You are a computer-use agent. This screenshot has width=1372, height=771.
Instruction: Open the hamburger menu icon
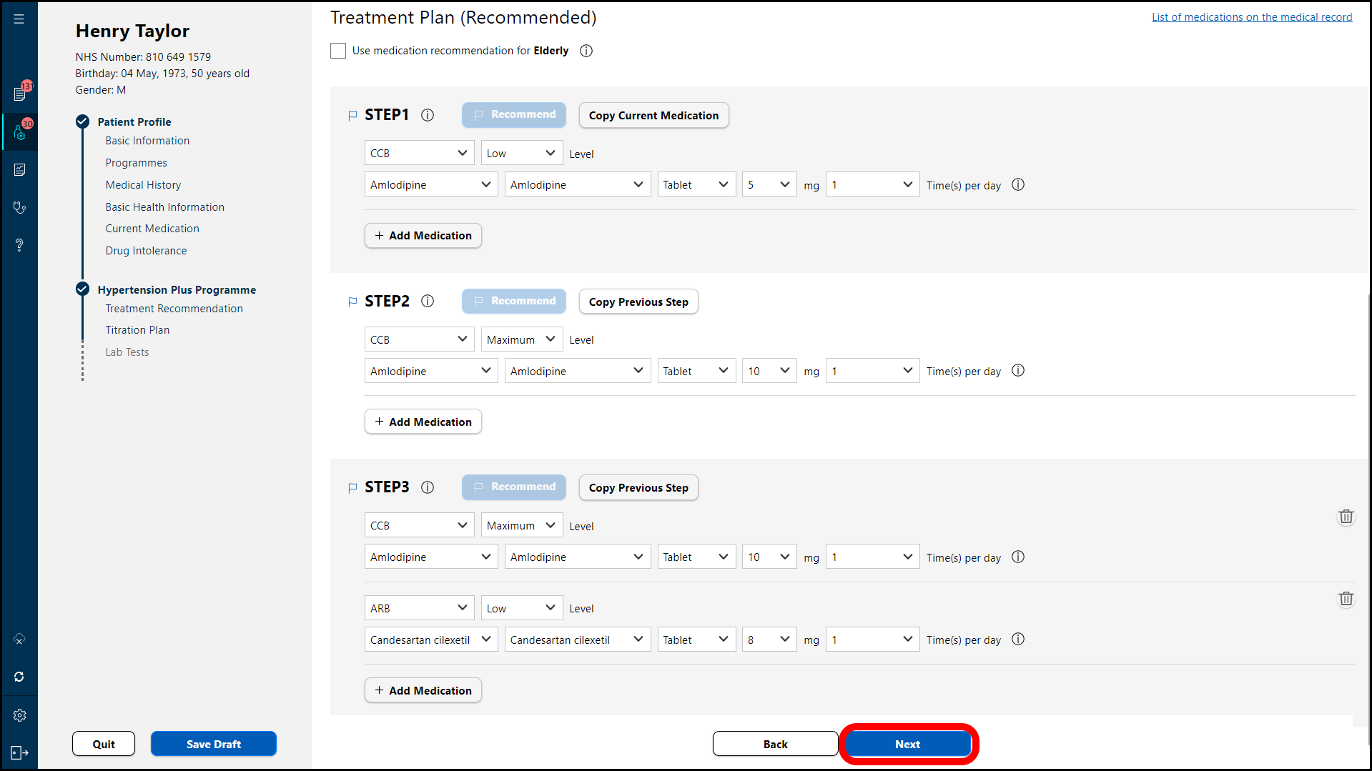19,19
